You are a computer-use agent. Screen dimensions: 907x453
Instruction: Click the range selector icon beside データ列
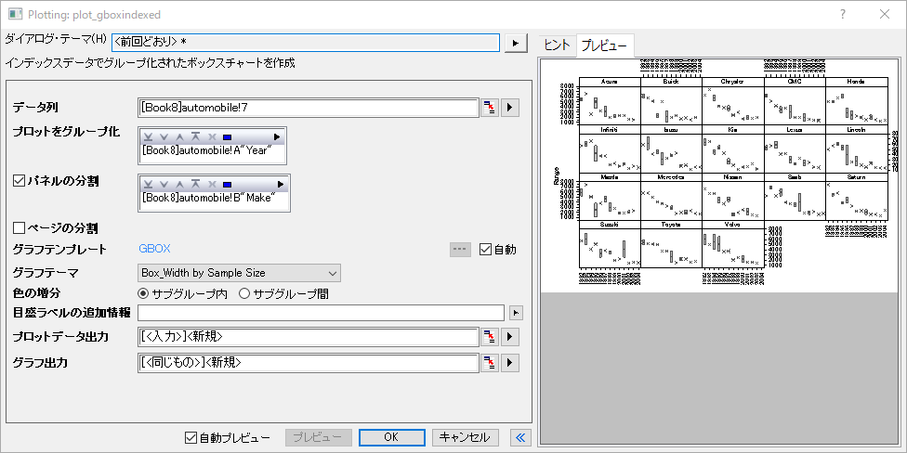(490, 108)
